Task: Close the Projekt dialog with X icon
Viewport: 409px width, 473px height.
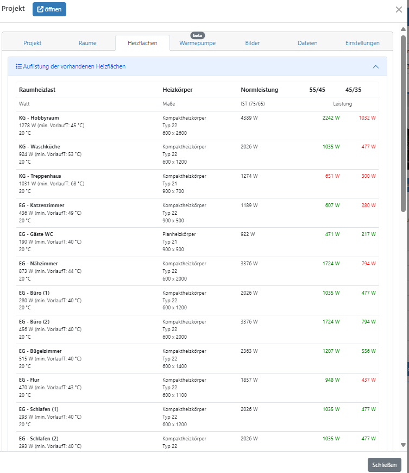Action: (x=399, y=9)
